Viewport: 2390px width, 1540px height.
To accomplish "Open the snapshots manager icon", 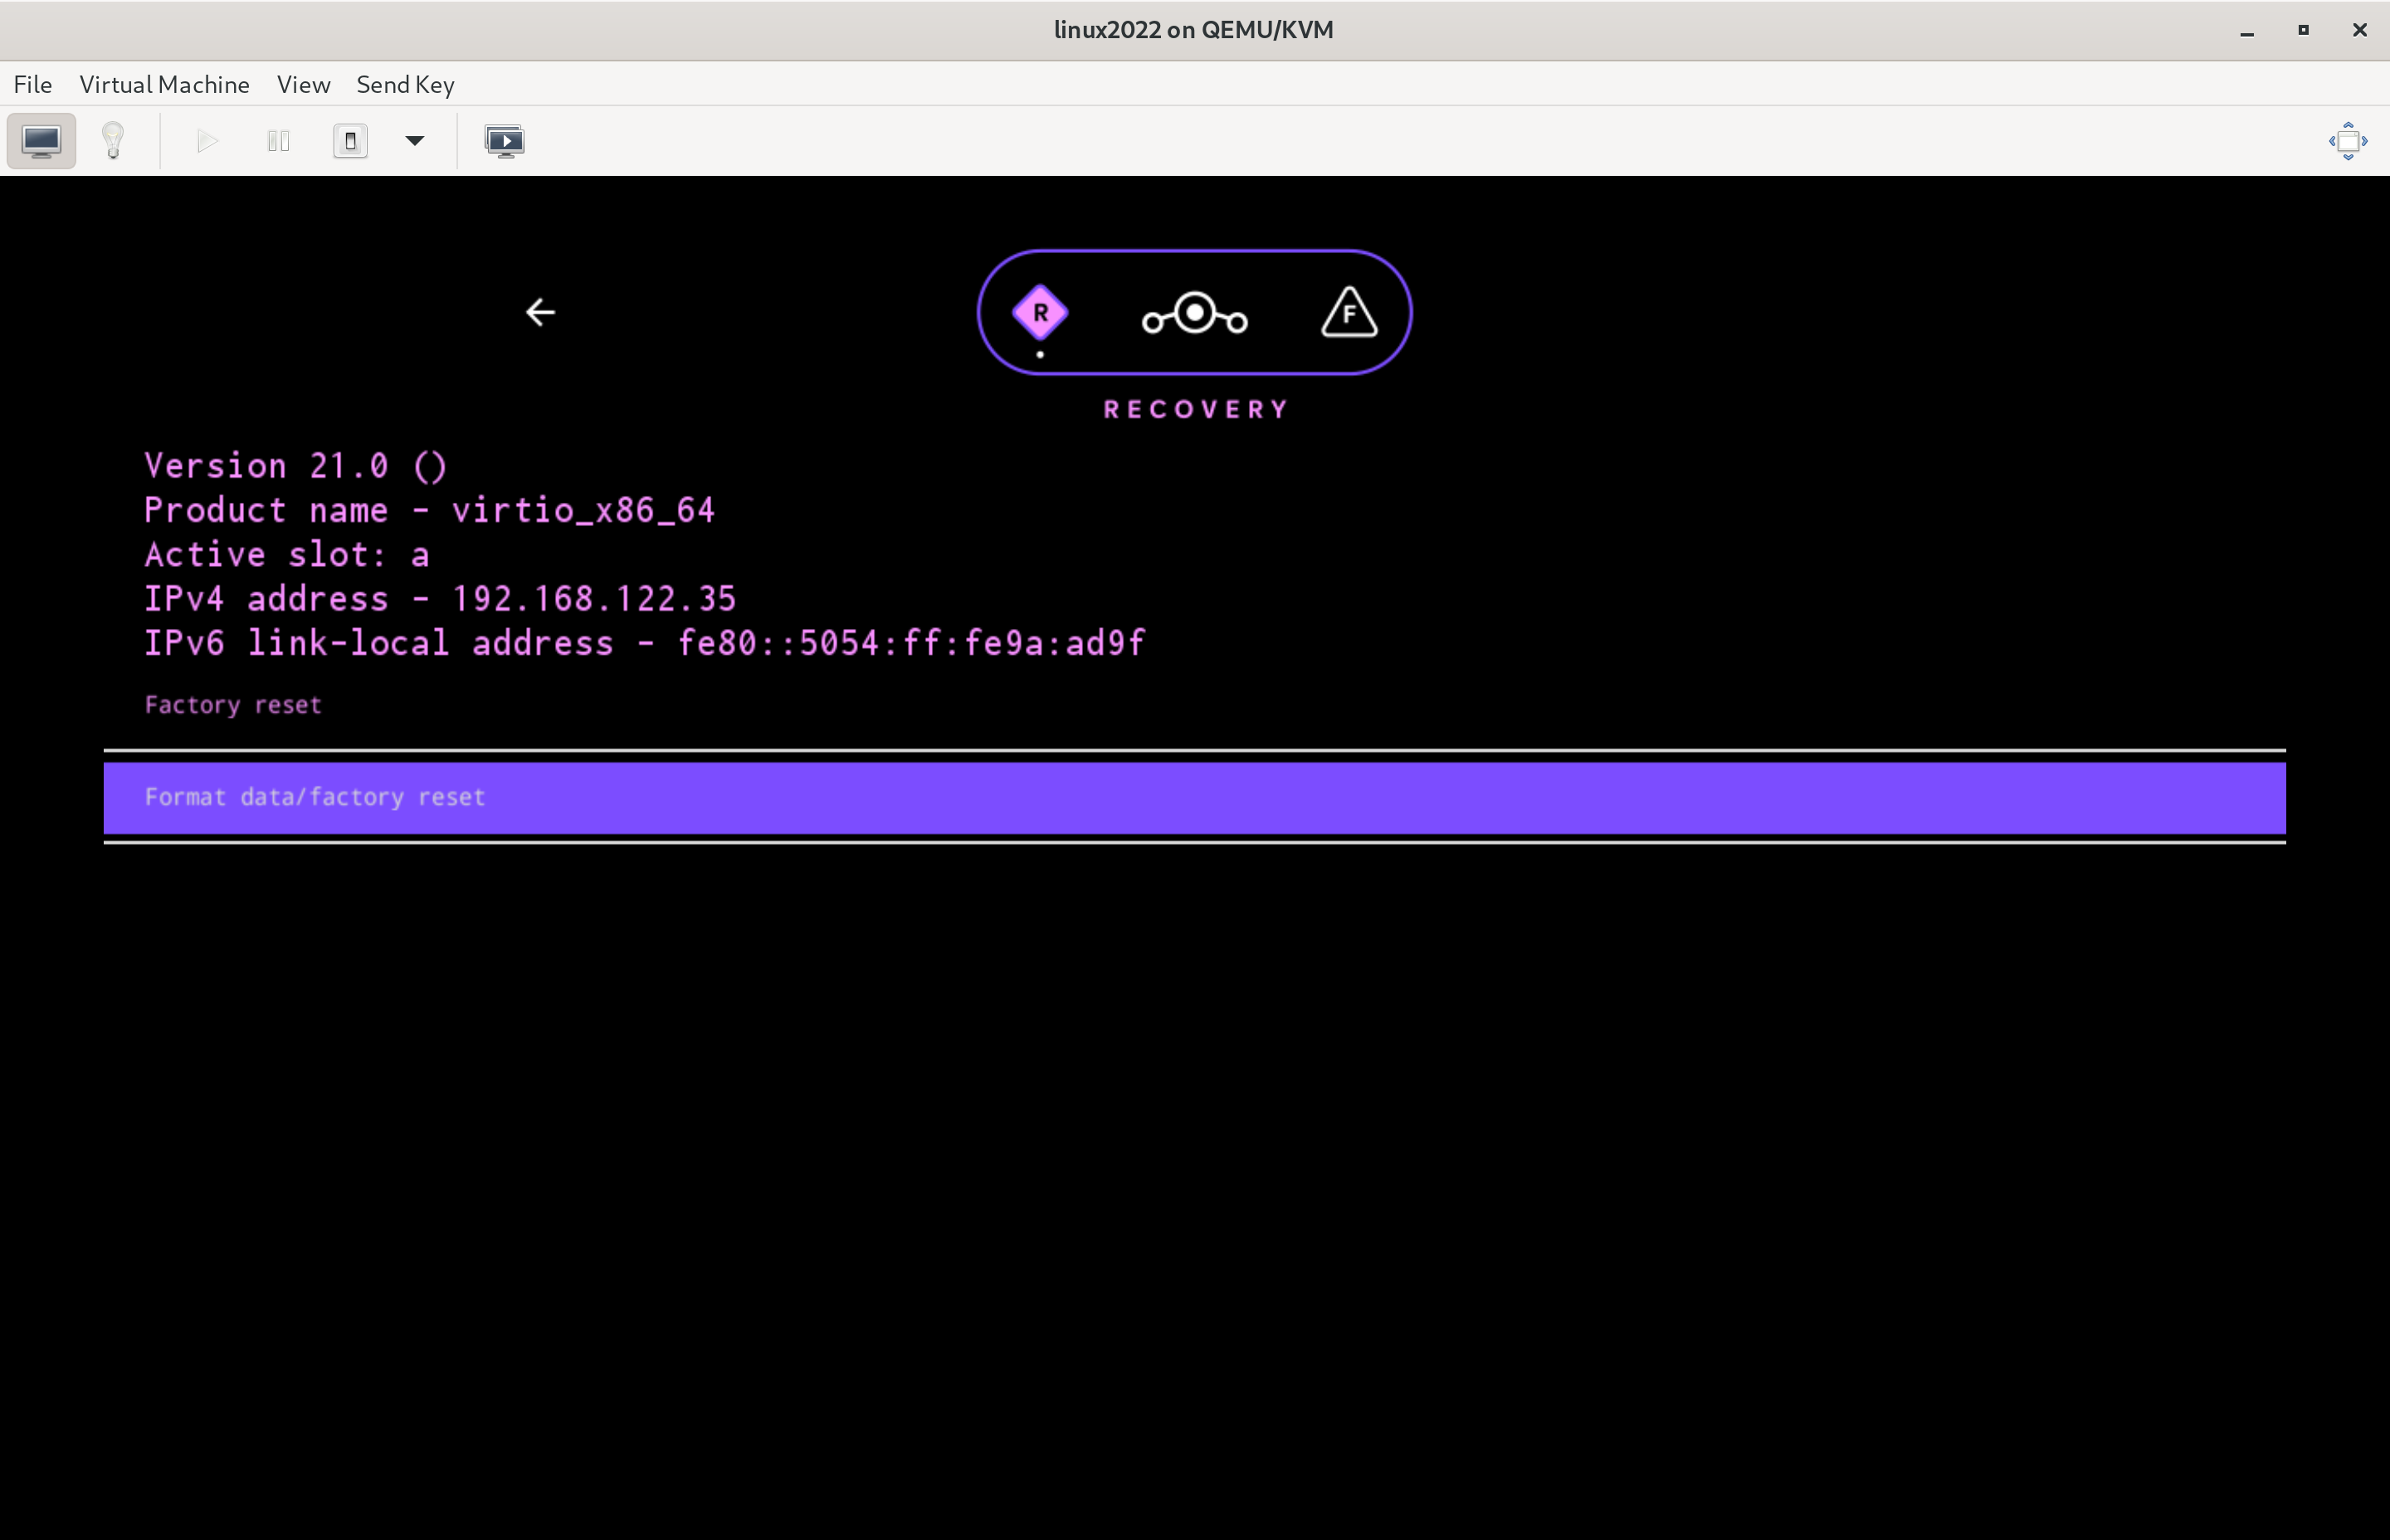I will [x=504, y=141].
